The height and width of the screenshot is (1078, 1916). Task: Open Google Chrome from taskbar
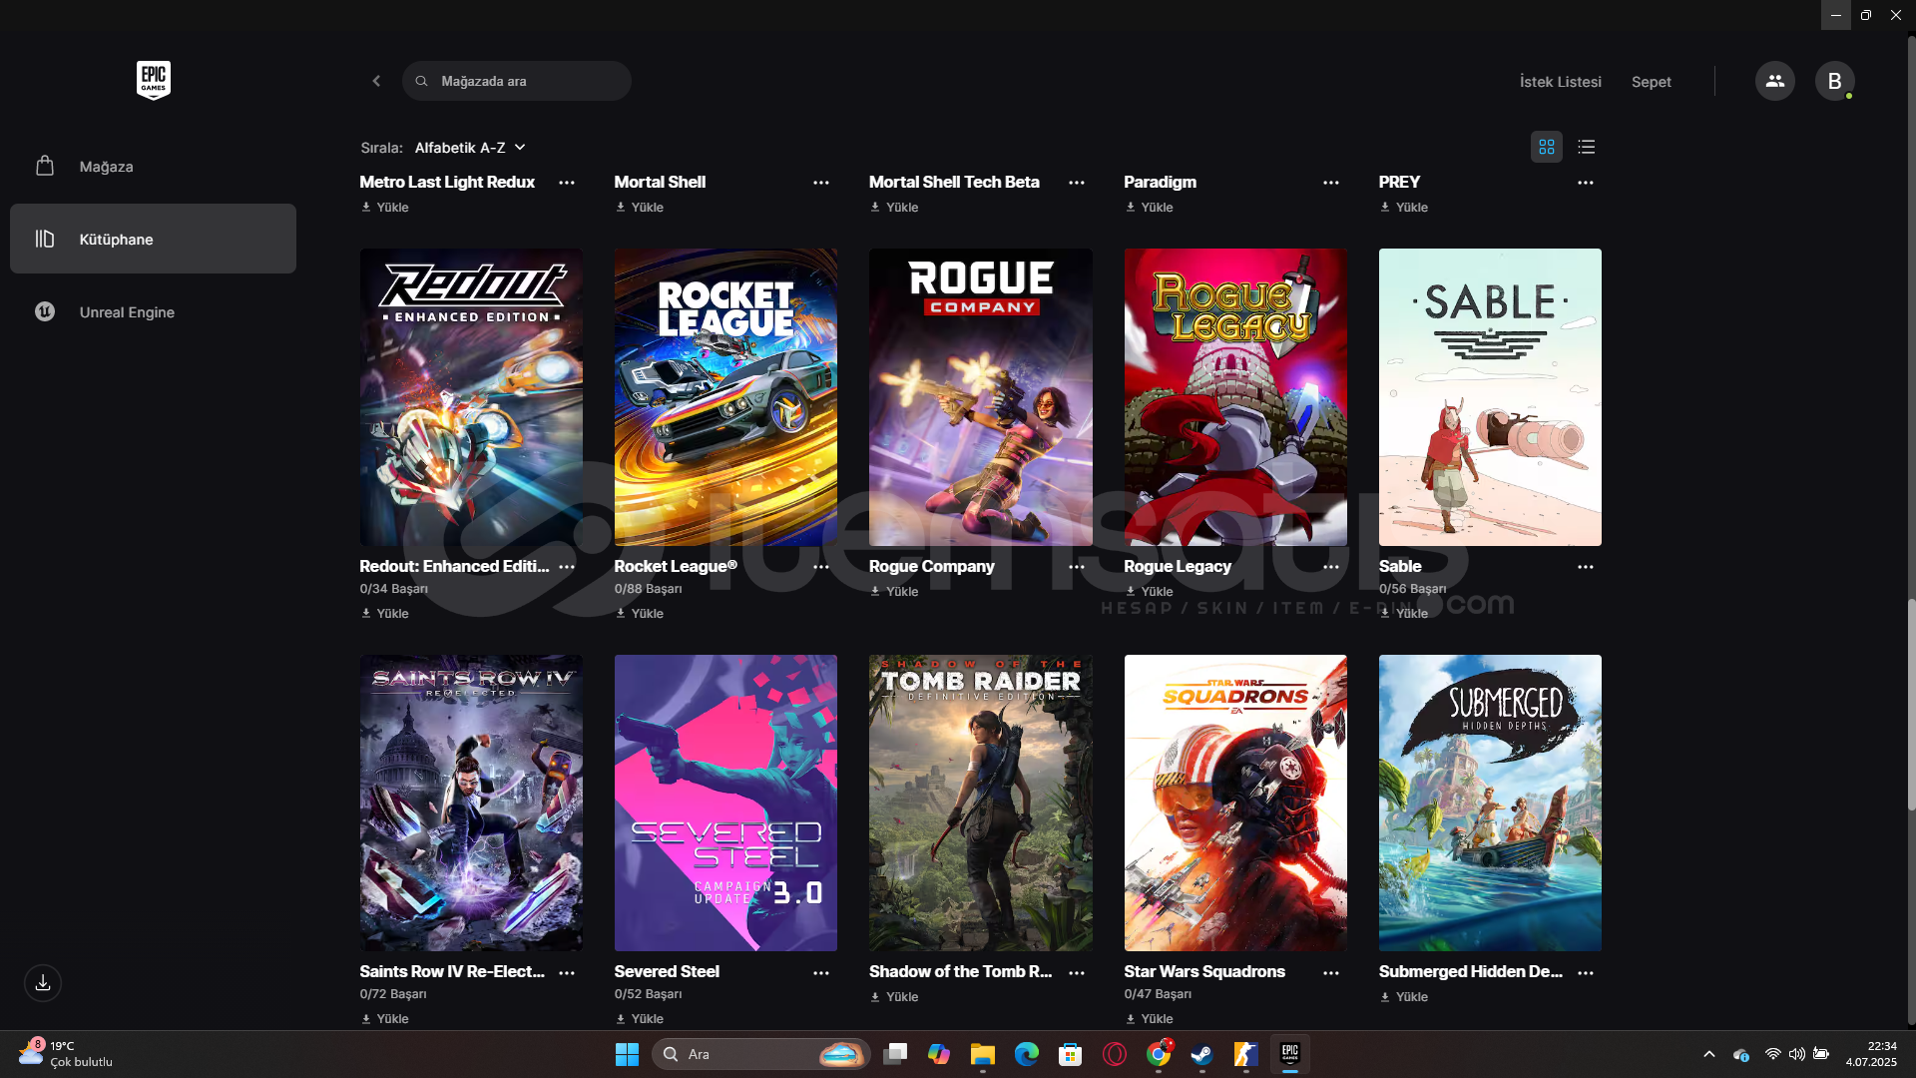click(x=1159, y=1054)
